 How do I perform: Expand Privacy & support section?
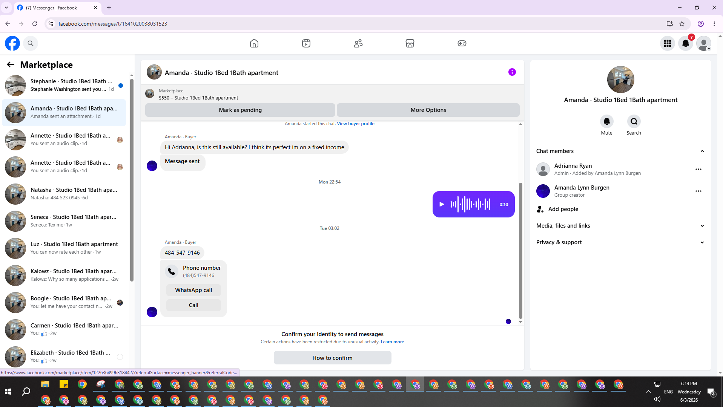(702, 242)
